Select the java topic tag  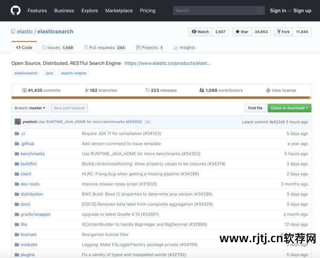[49, 73]
